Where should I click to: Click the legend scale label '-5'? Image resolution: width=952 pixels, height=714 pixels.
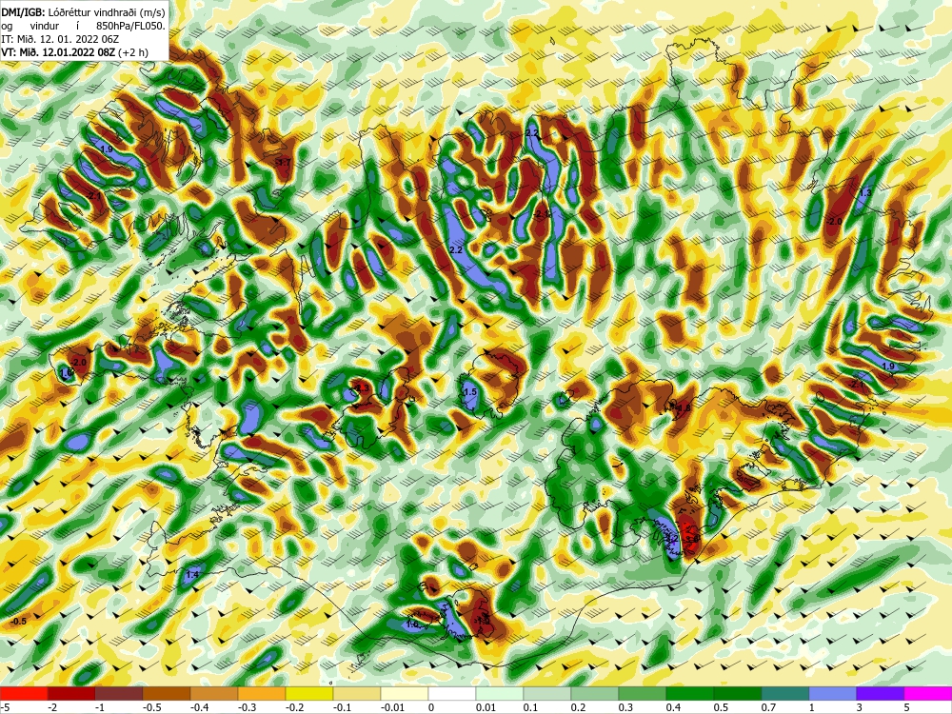tap(4, 707)
